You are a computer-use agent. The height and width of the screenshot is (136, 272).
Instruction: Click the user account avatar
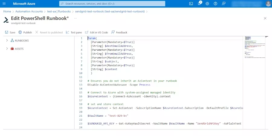268,4
